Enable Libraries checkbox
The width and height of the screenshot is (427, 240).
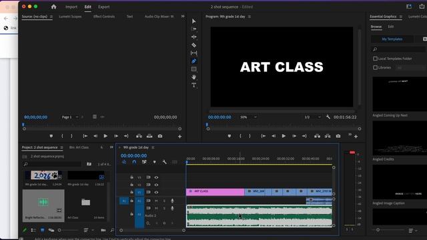[x=375, y=67]
